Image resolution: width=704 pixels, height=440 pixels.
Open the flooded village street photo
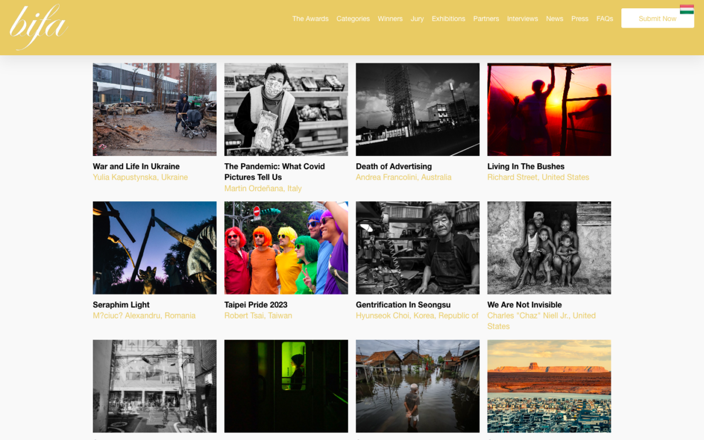coord(418,387)
